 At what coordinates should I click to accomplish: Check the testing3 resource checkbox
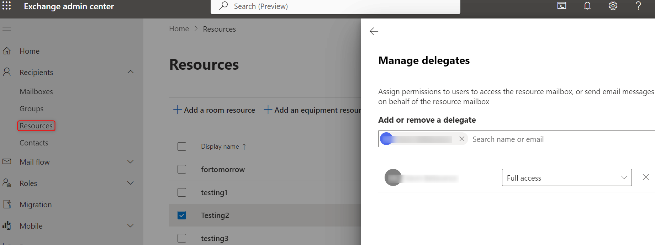(182, 238)
